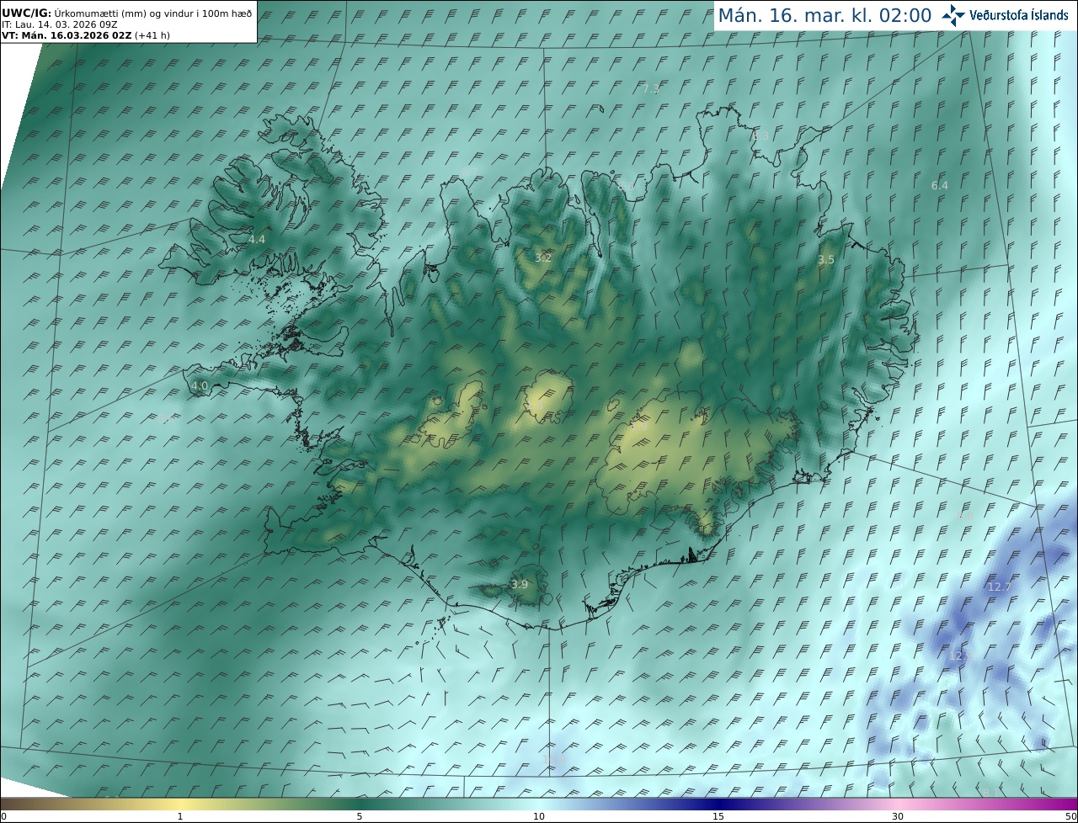The image size is (1078, 823).
Task: Click the Veðurstofa Íslands logo symbol
Action: [953, 15]
